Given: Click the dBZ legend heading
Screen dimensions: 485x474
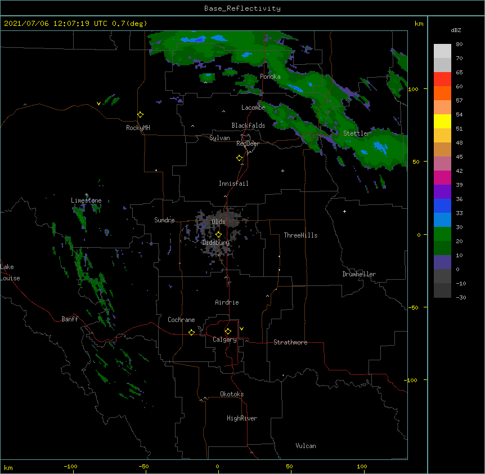Looking at the screenshot, I should click(456, 30).
